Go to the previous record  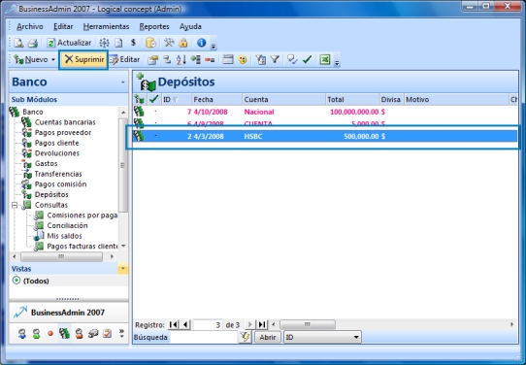click(185, 325)
